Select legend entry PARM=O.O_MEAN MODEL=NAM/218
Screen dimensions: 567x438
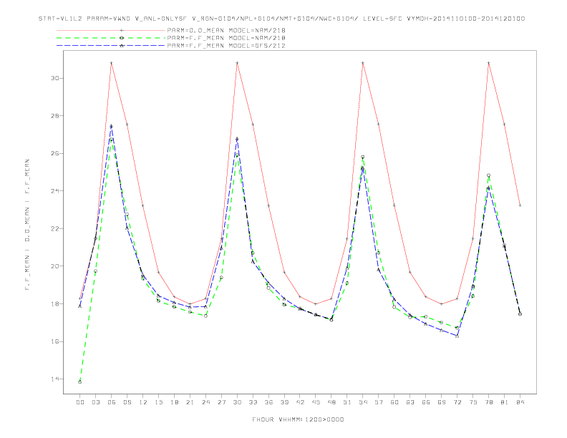tap(226, 30)
